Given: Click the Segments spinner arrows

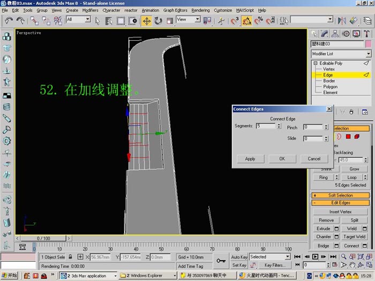Looking at the screenshot, I should pyautogui.click(x=279, y=126).
